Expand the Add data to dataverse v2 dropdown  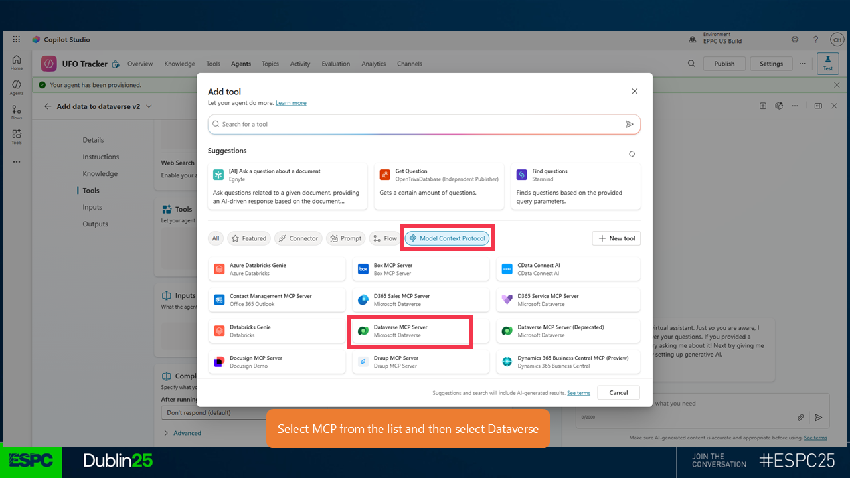pos(149,106)
